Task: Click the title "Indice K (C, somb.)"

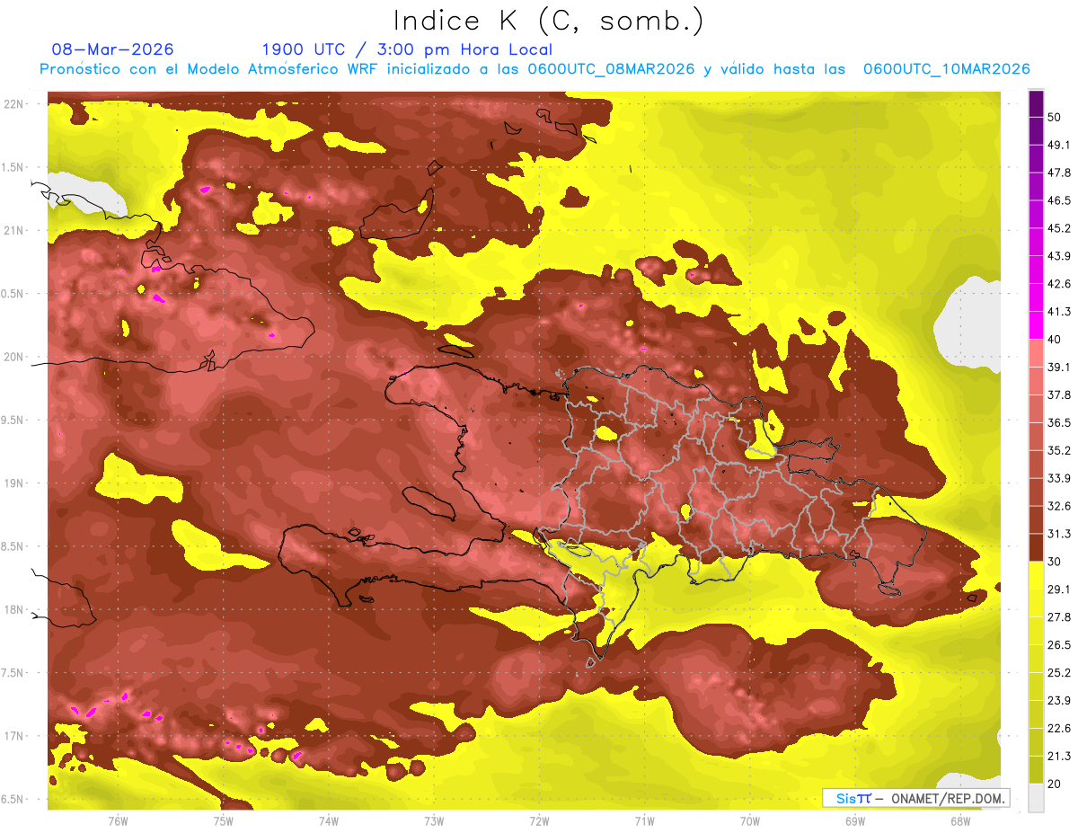Action: point(548,22)
